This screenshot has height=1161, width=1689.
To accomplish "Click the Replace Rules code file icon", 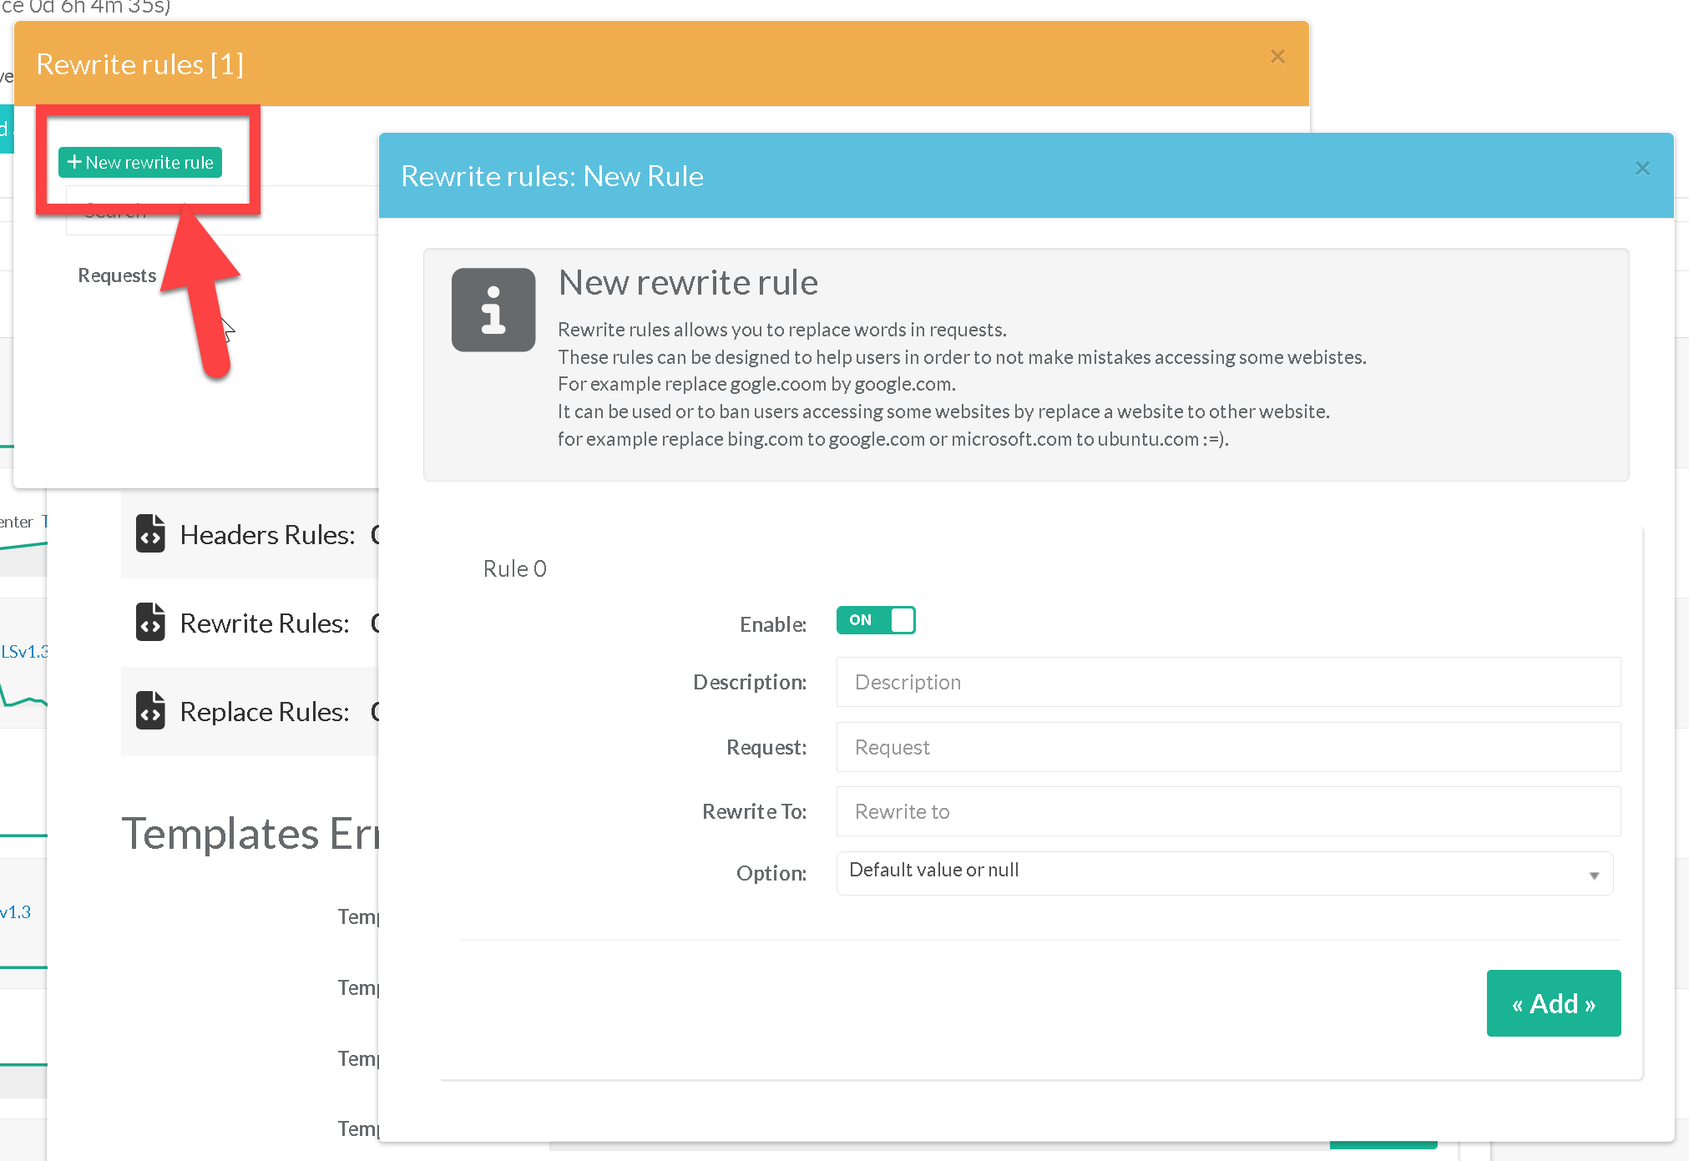I will (x=150, y=711).
